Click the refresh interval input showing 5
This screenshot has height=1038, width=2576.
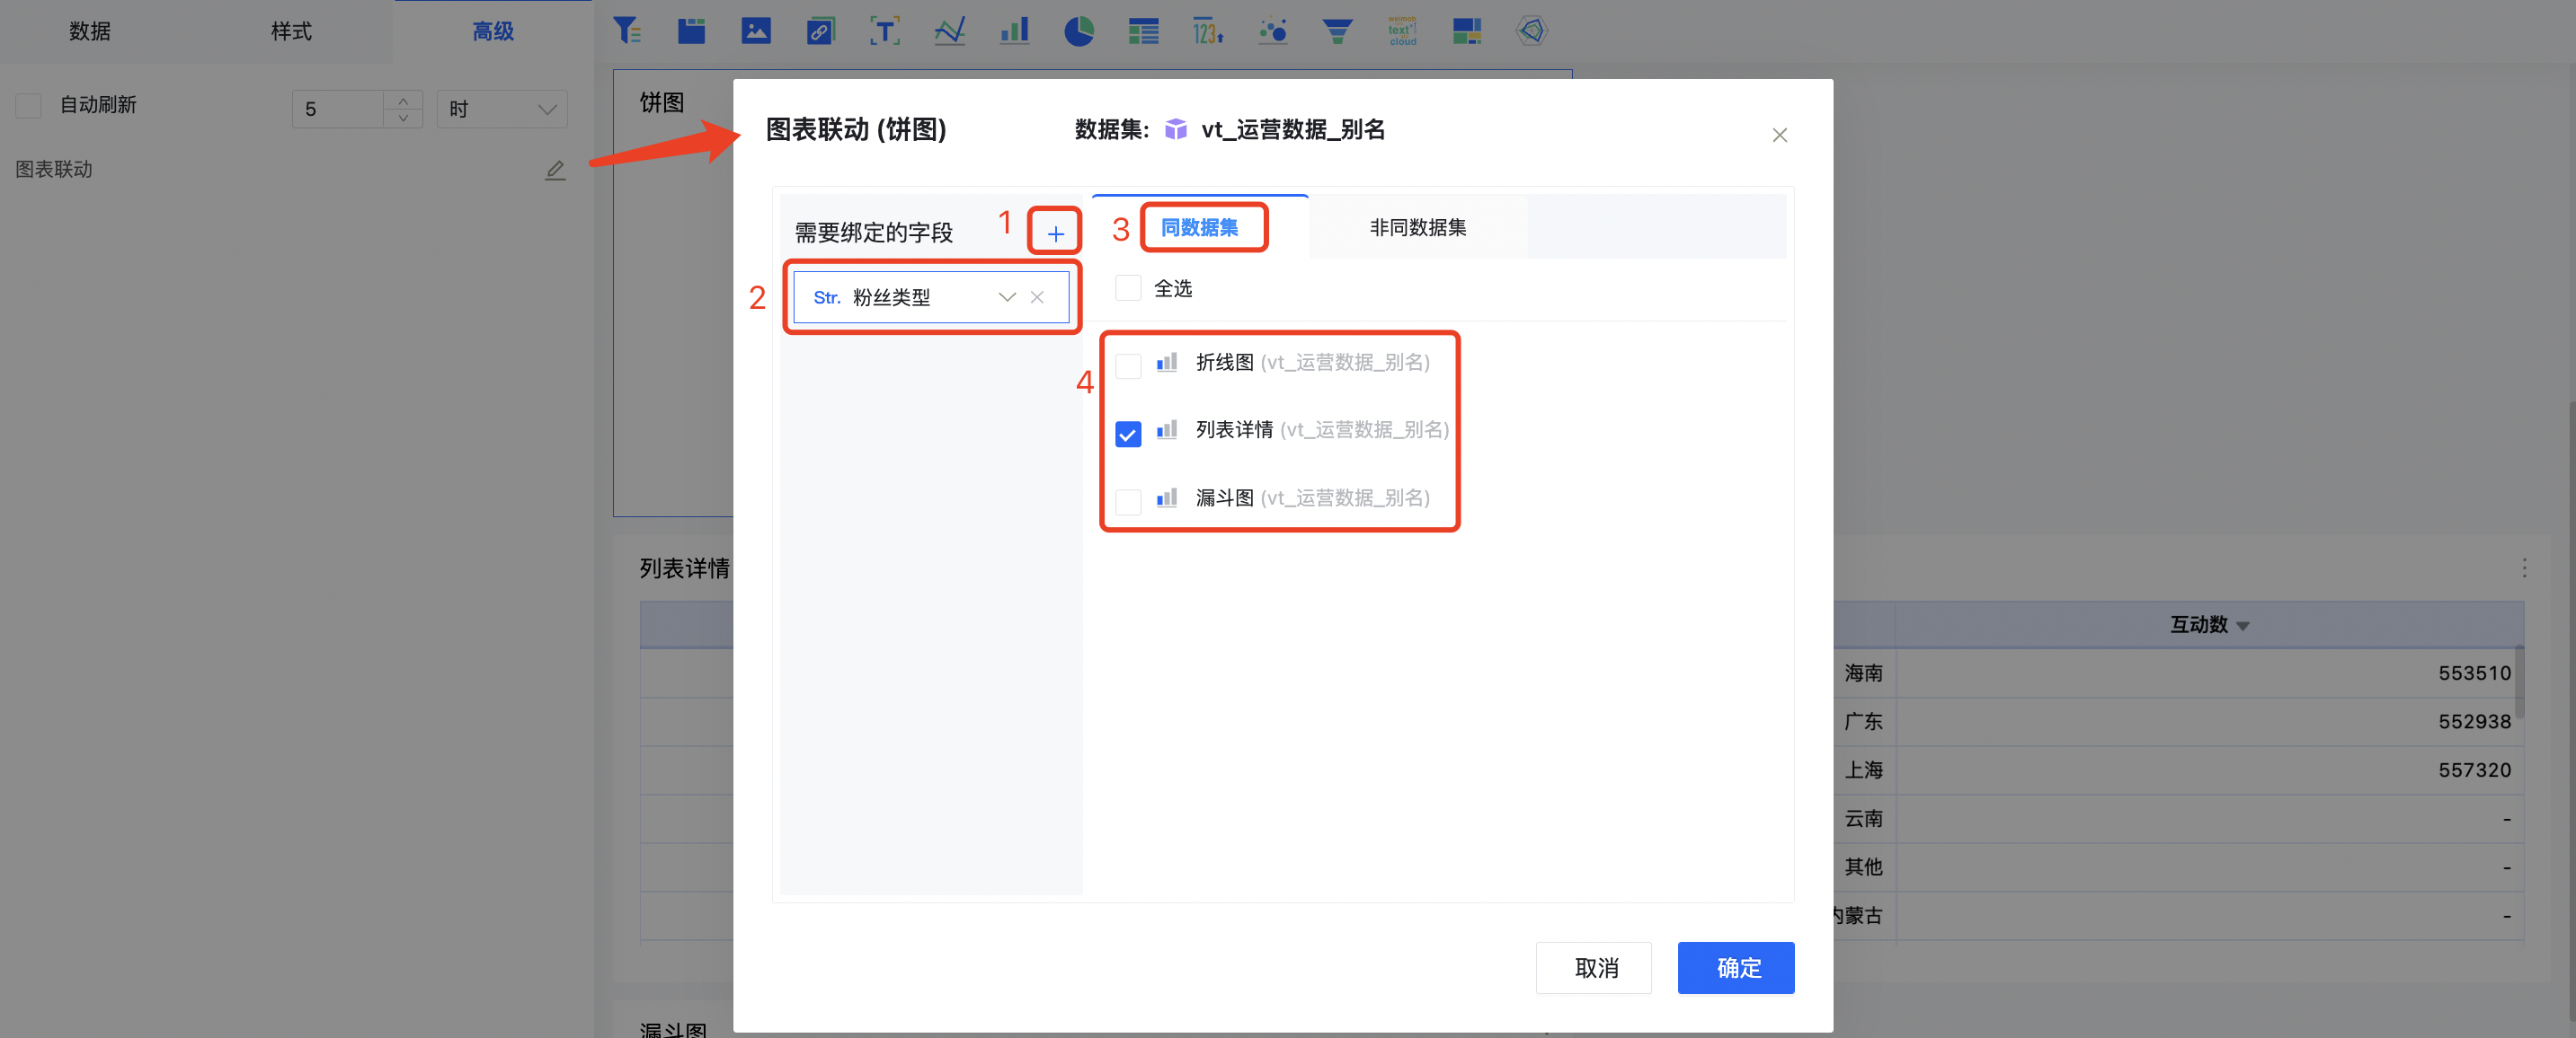(x=338, y=109)
